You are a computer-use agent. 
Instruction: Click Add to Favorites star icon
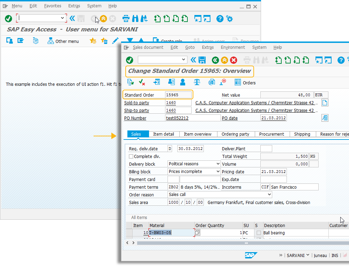tap(93, 41)
